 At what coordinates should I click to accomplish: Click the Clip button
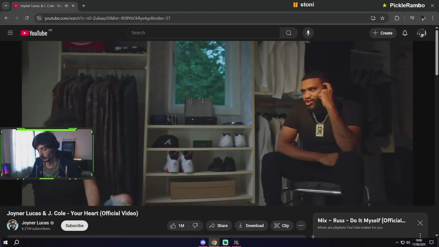click(x=282, y=226)
